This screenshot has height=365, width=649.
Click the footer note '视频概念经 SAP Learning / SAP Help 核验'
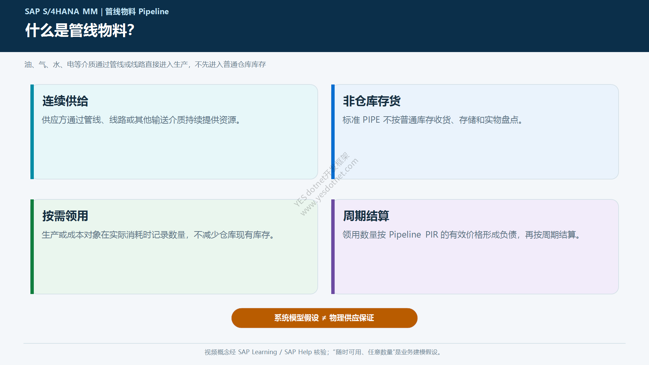[x=265, y=352]
